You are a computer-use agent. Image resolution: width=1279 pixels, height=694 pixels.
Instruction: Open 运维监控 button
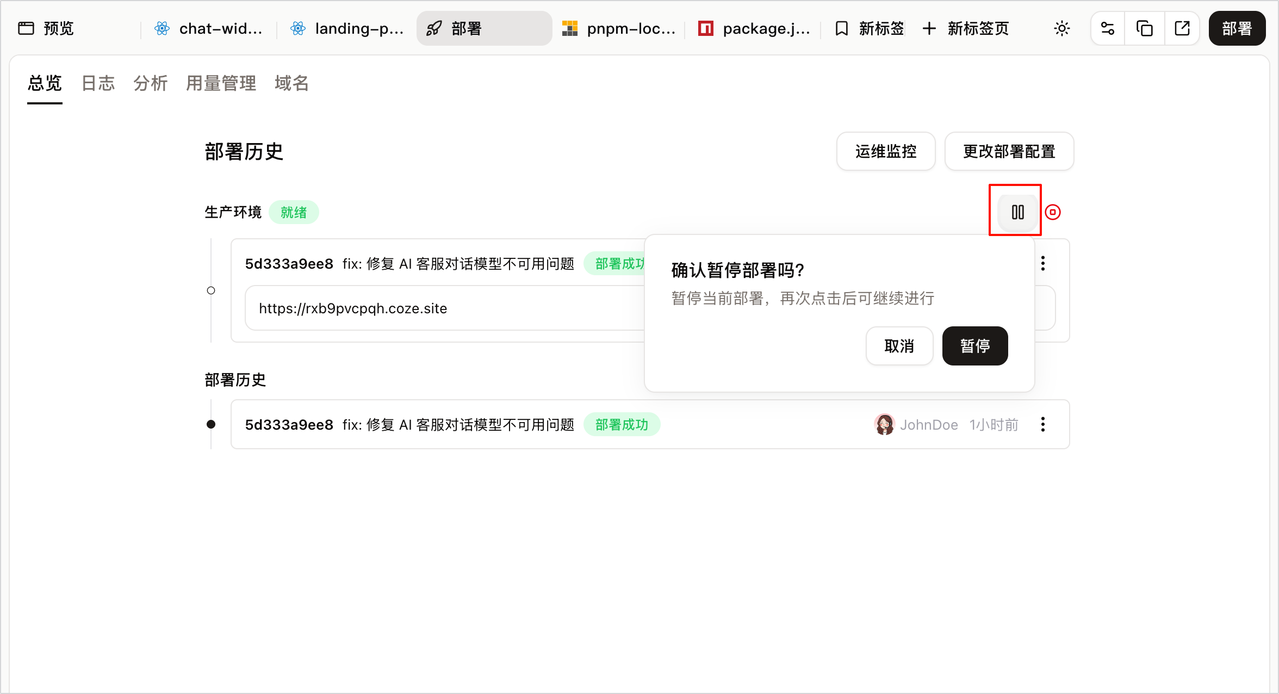pos(886,151)
